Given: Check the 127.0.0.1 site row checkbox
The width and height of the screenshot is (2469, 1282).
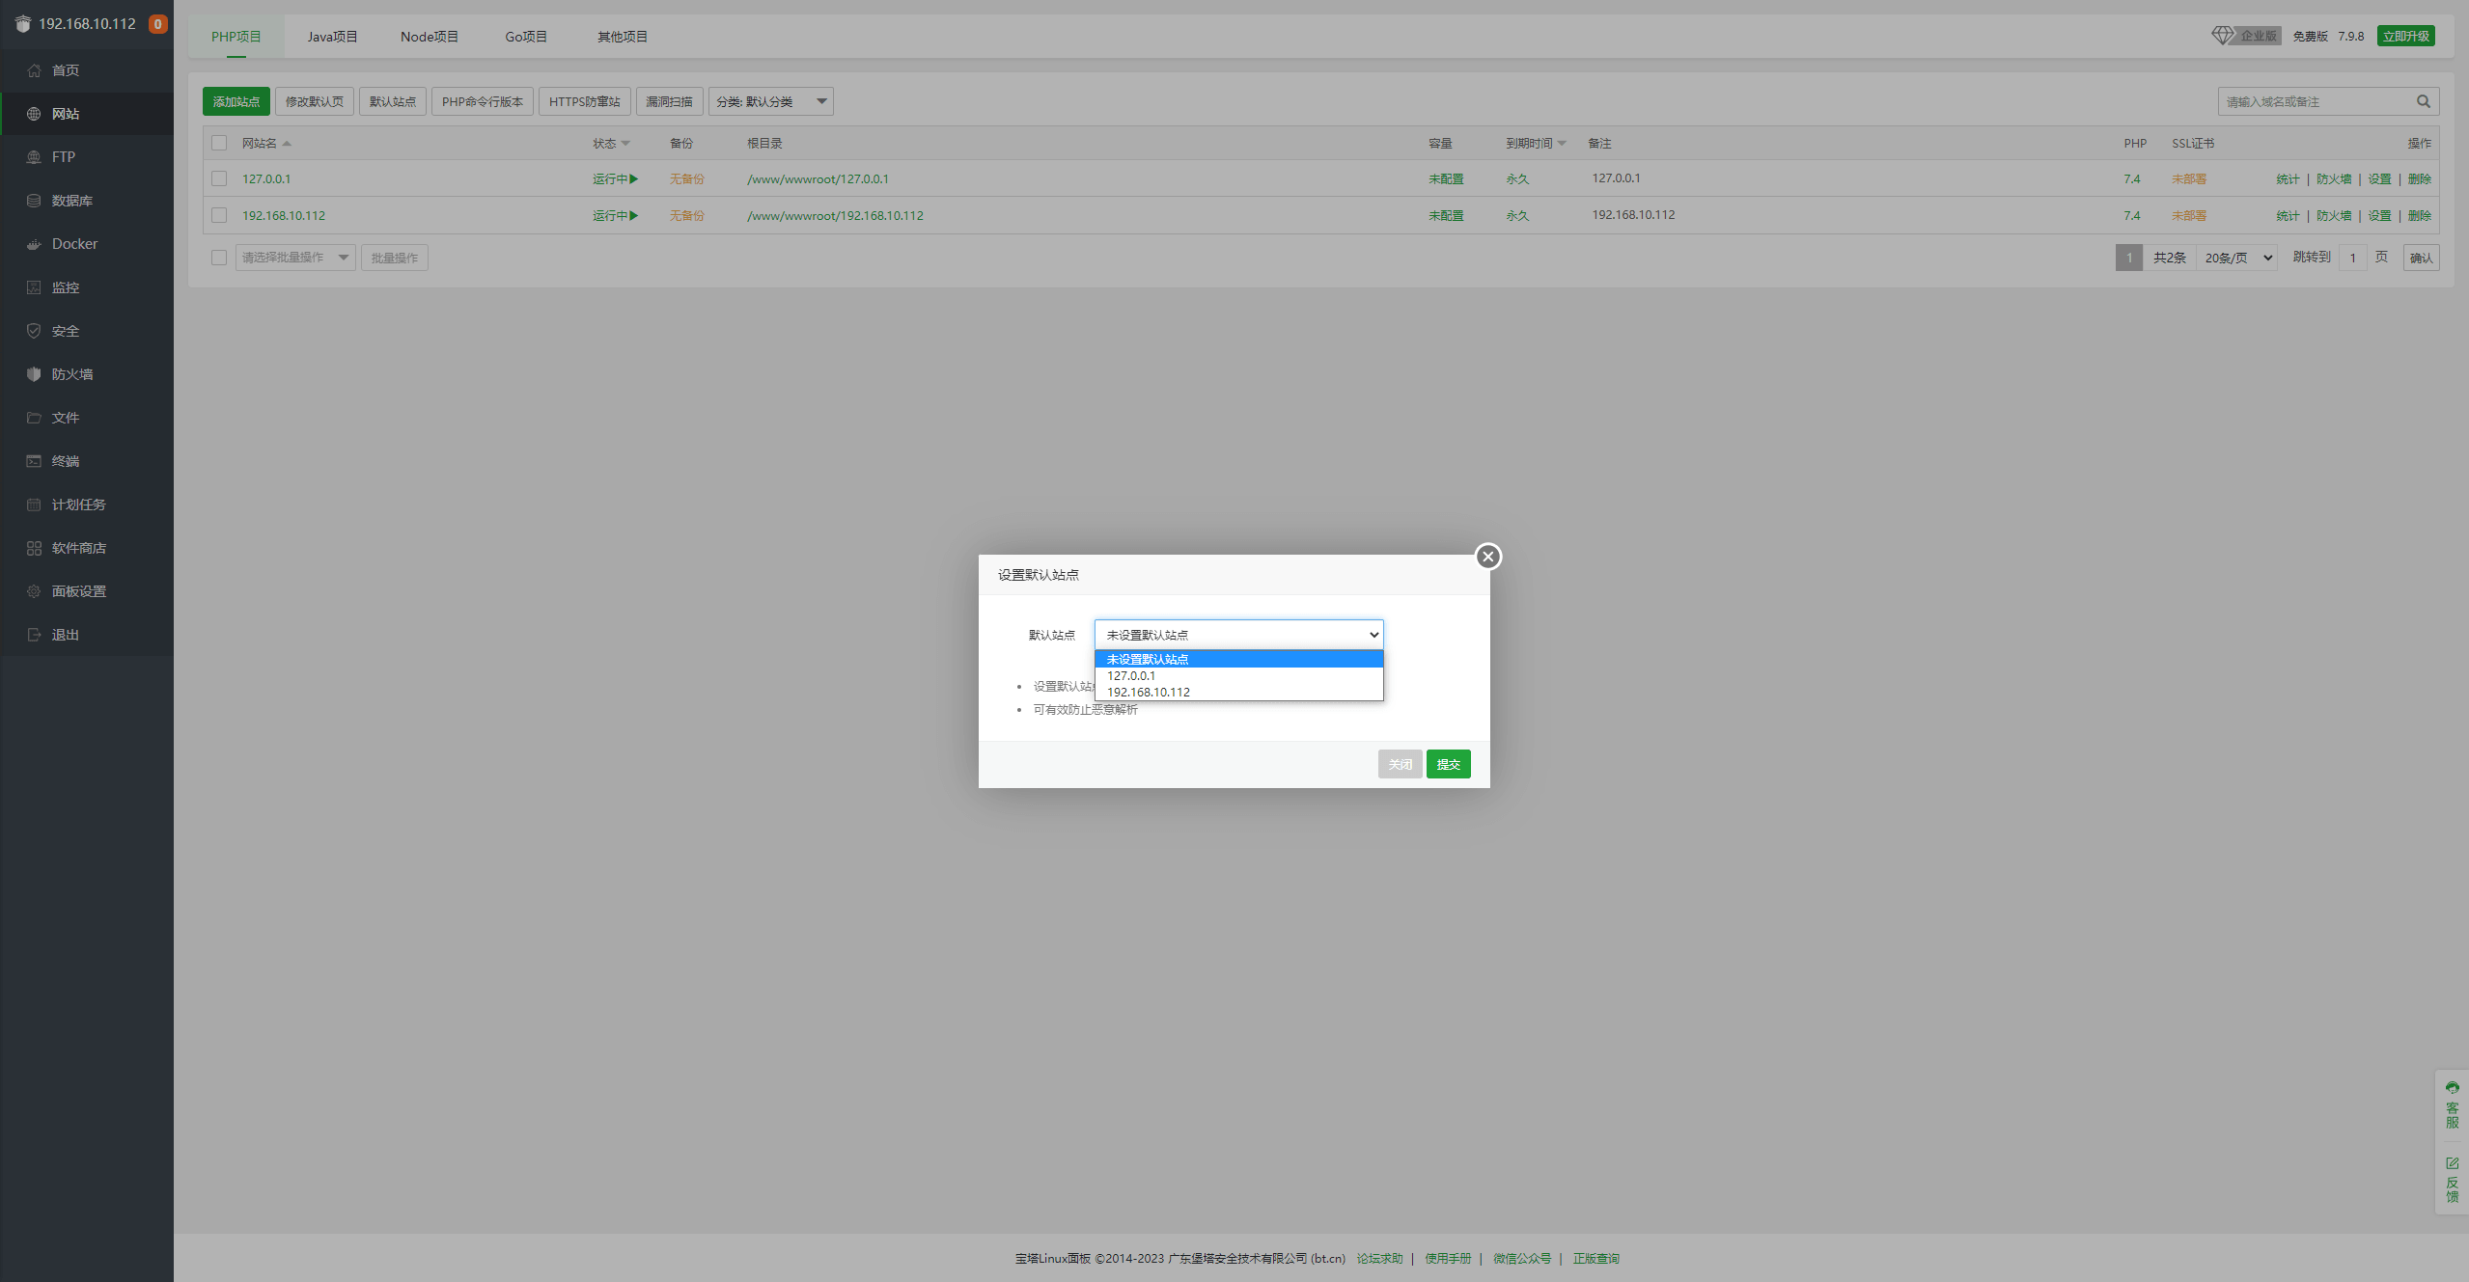Looking at the screenshot, I should point(219,178).
